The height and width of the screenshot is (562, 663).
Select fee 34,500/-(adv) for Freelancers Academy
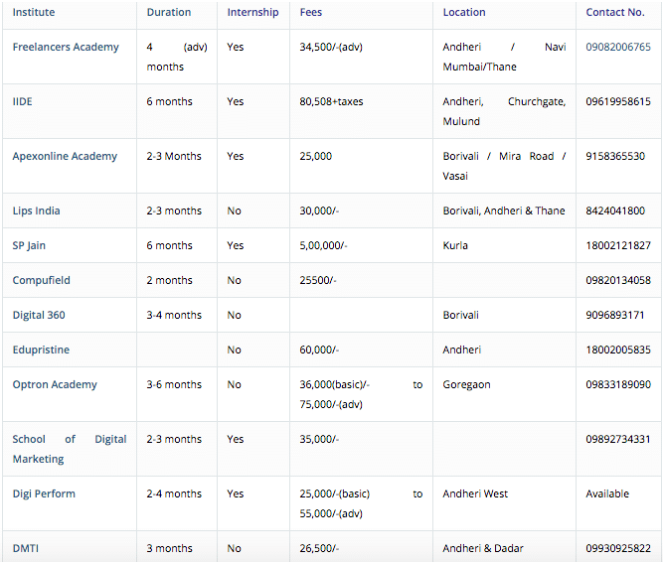tap(331, 47)
